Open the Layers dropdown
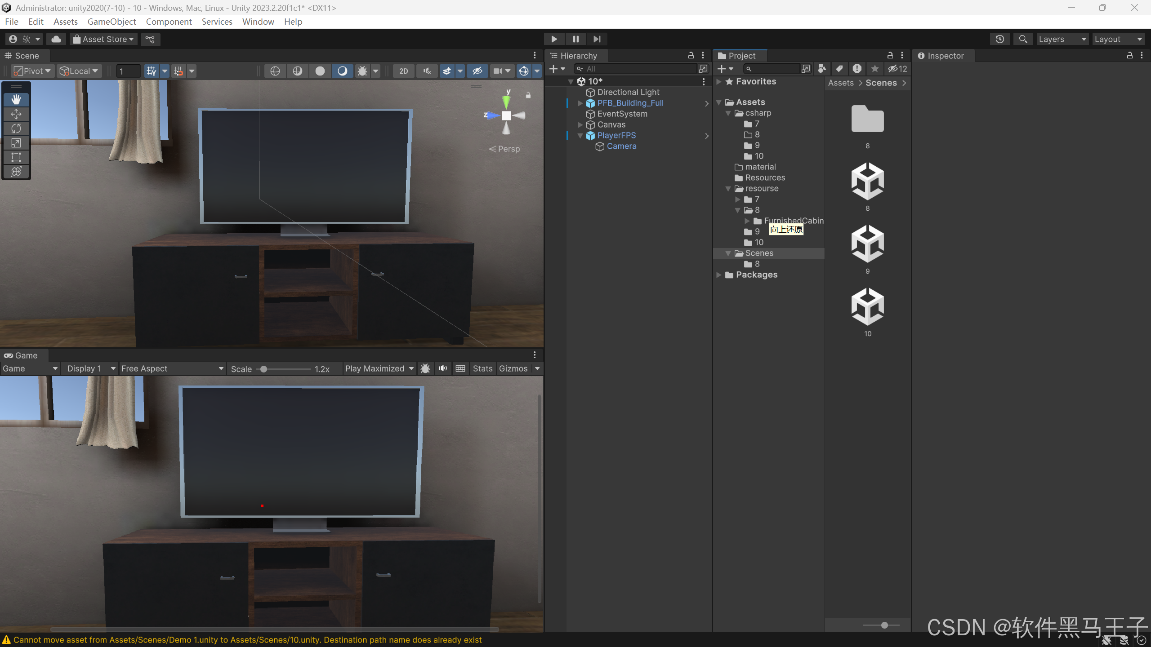 tap(1062, 39)
